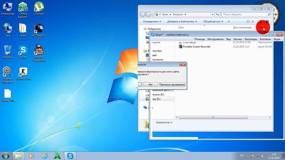The height and width of the screenshot is (160, 285).
Task: Go back in the Explorer window
Action: (x=142, y=14)
